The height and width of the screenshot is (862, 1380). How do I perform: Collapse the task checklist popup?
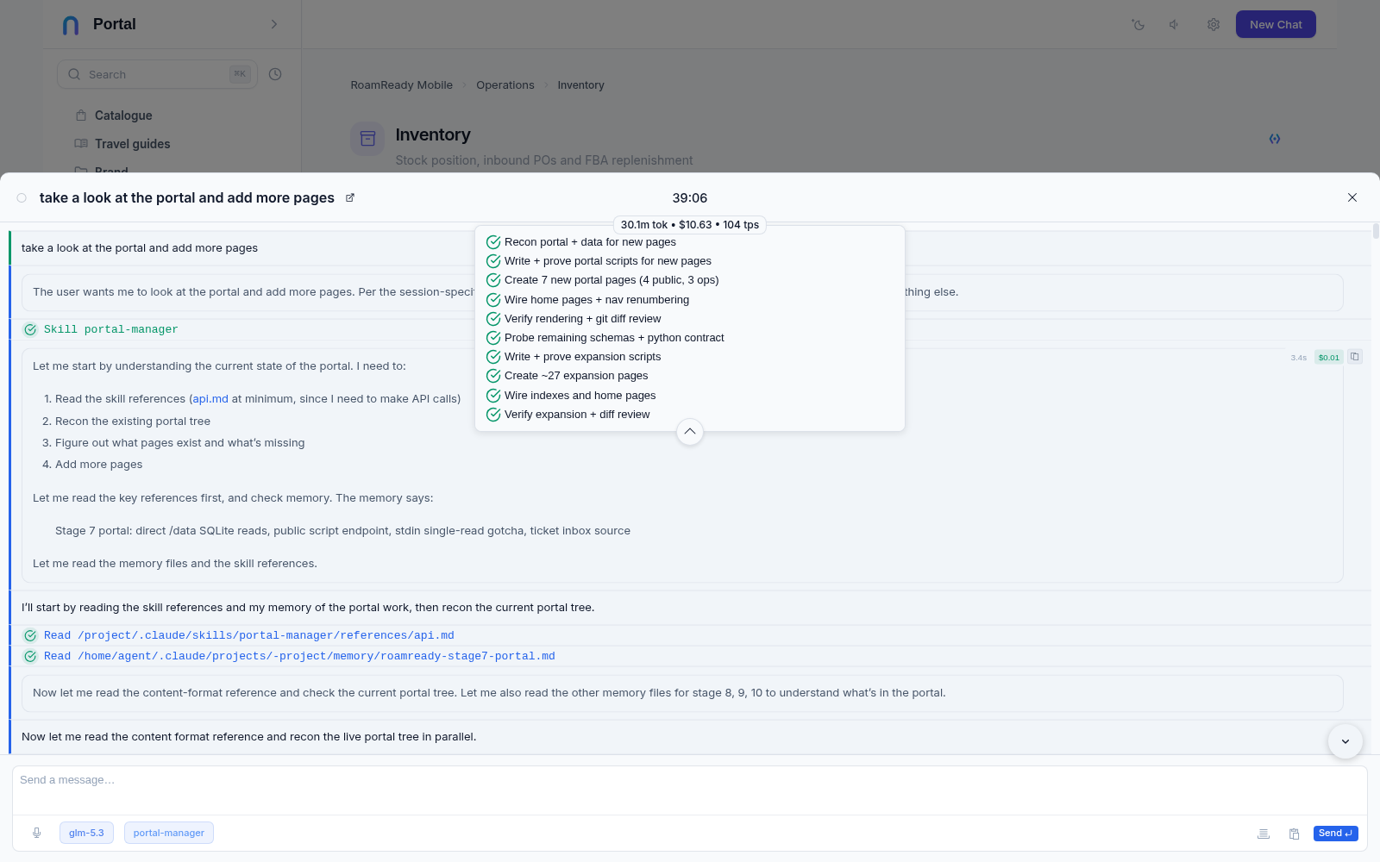coord(690,431)
